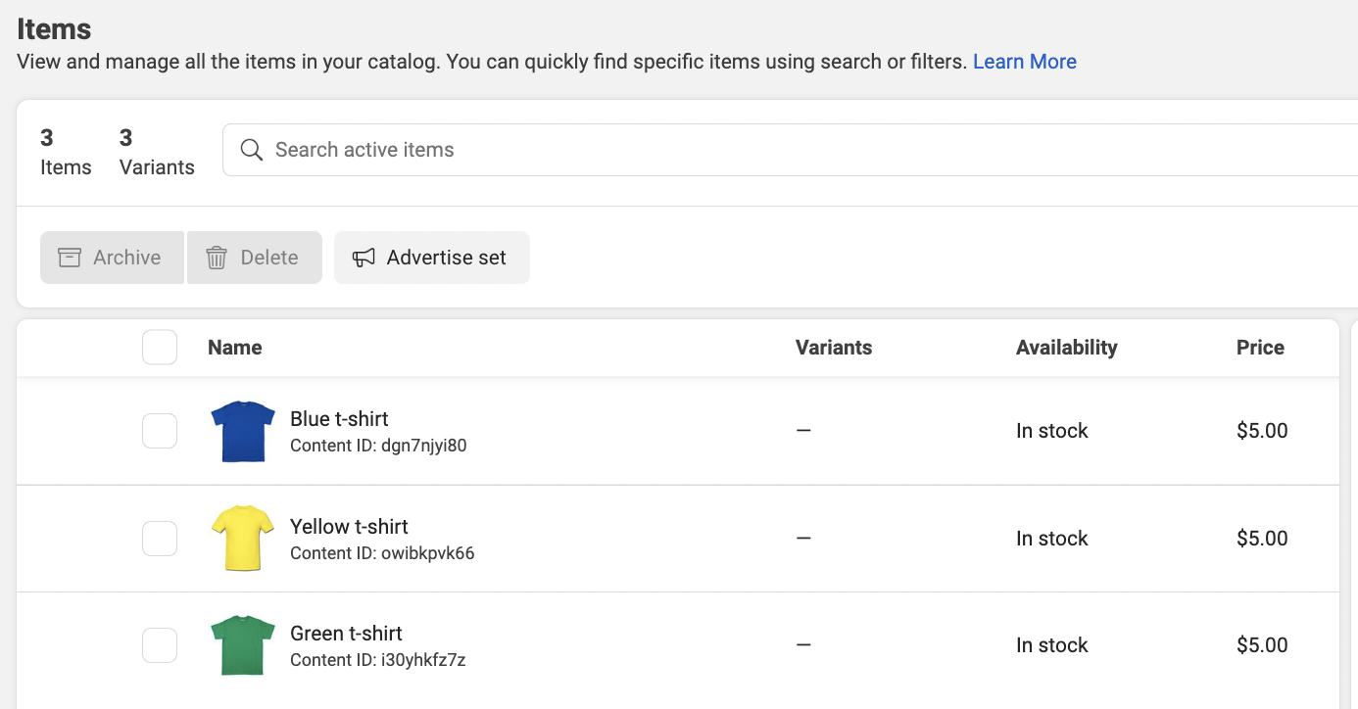
Task: Tick the Green t-shirt row checkbox
Action: 160,644
